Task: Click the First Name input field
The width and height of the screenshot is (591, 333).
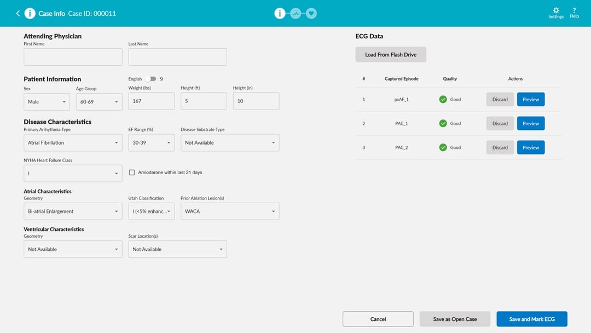Action: click(73, 56)
